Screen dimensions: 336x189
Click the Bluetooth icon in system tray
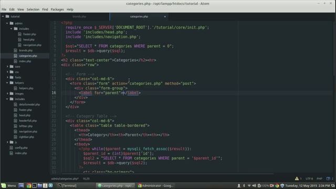244,185
